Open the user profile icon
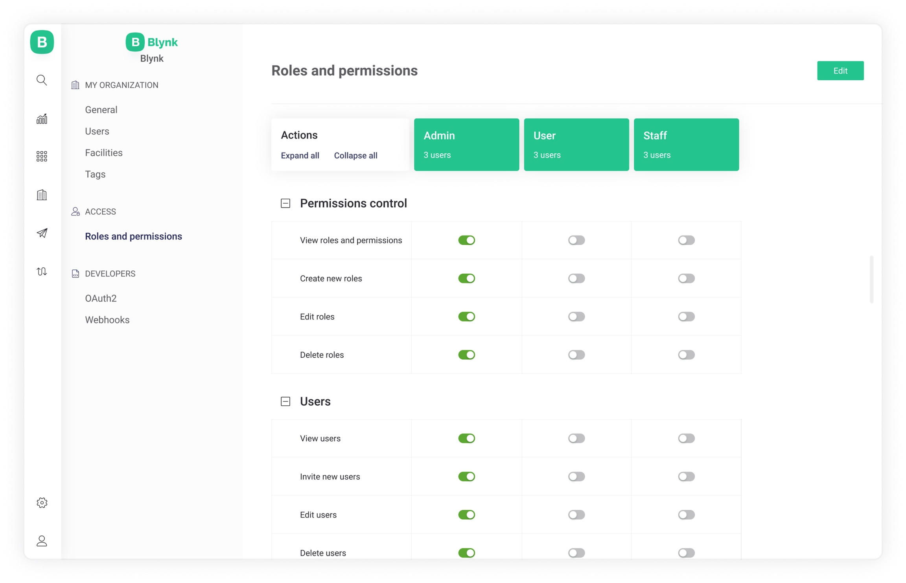This screenshot has height=583, width=906. coord(42,541)
